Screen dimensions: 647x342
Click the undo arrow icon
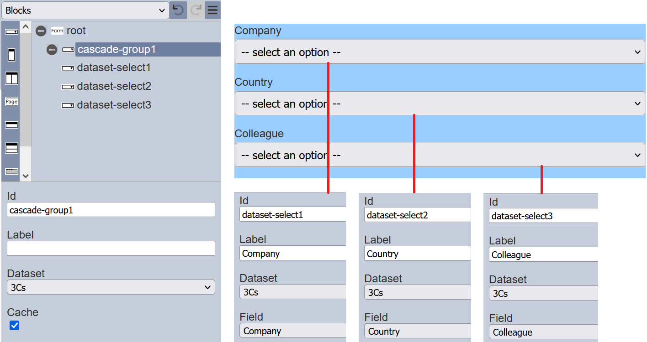point(178,10)
